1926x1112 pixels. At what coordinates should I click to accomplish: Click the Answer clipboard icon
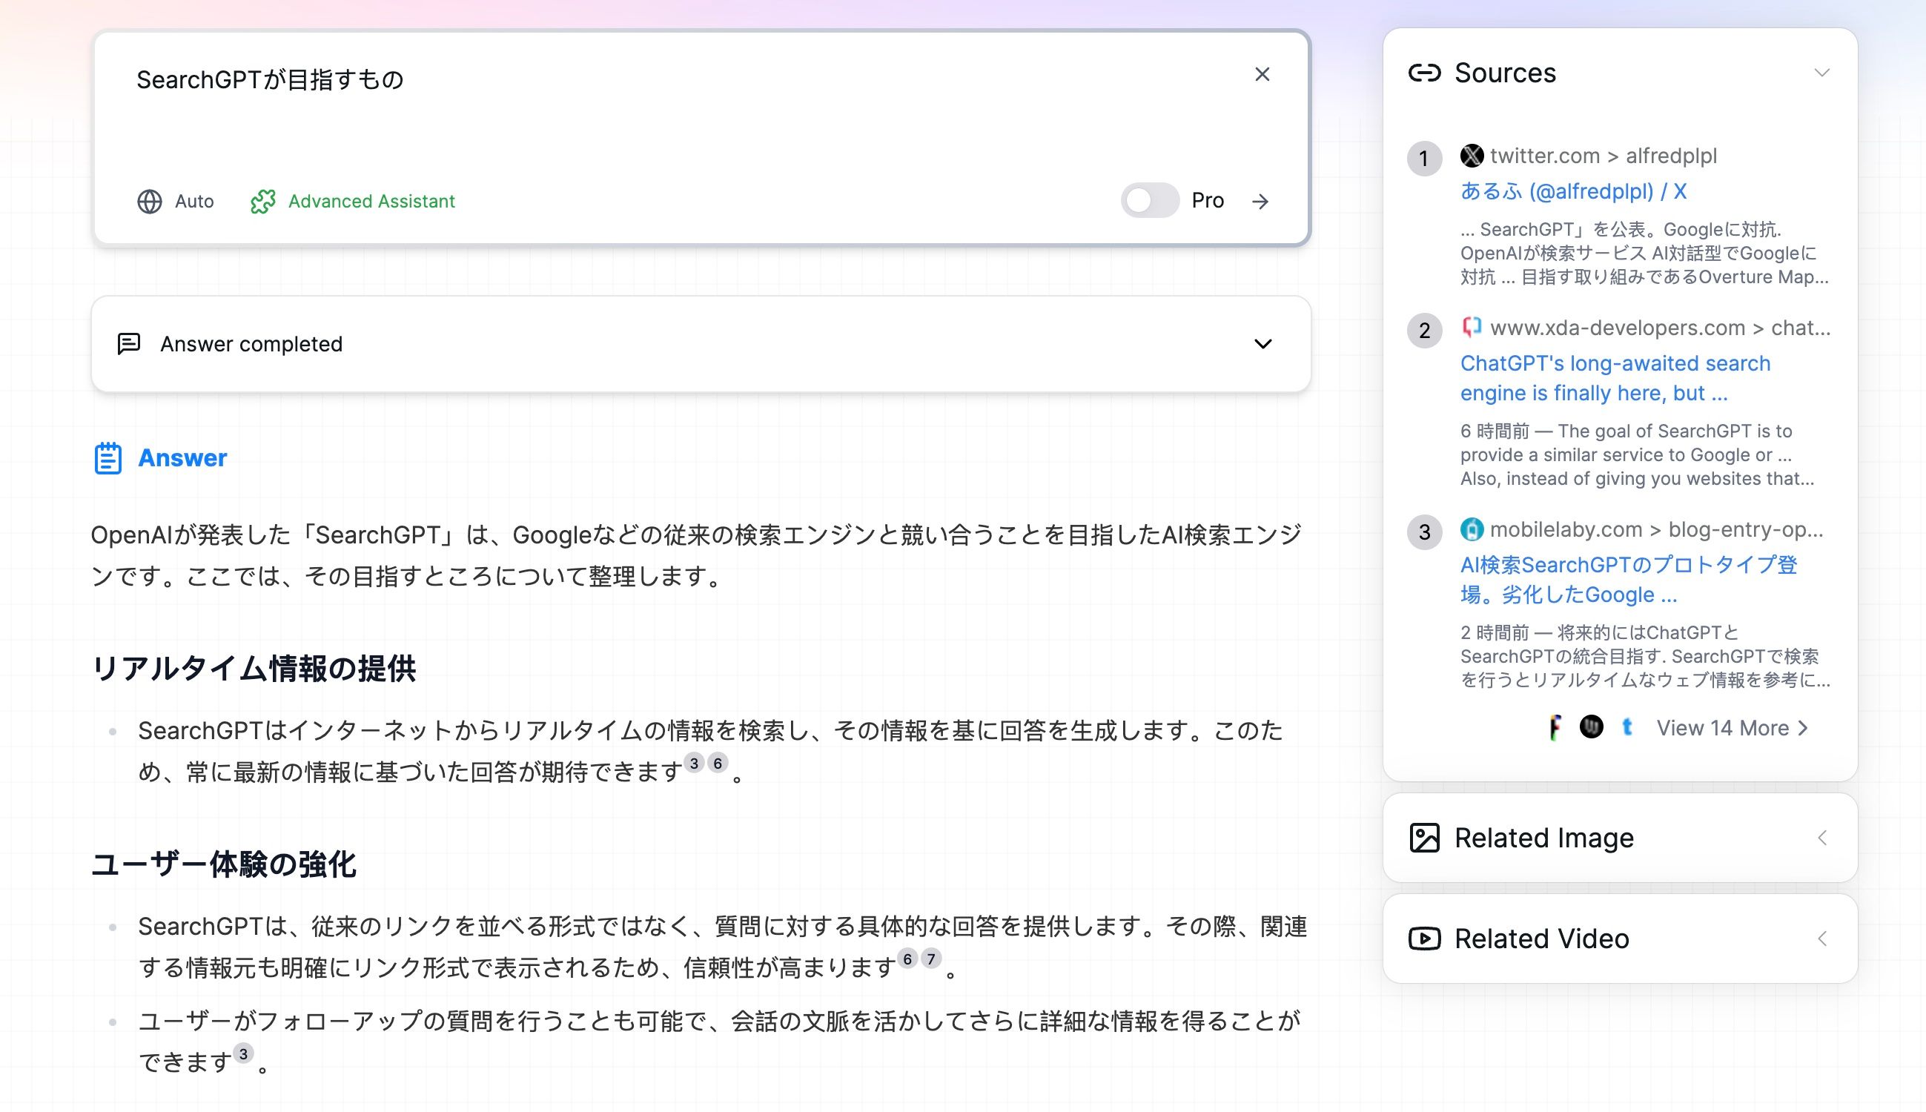tap(107, 458)
